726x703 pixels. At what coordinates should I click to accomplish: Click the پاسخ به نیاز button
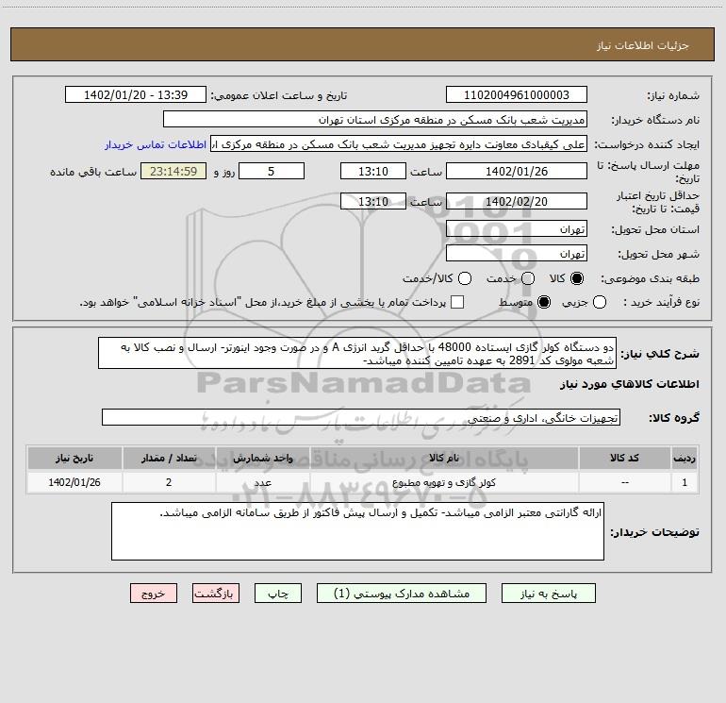tap(549, 594)
